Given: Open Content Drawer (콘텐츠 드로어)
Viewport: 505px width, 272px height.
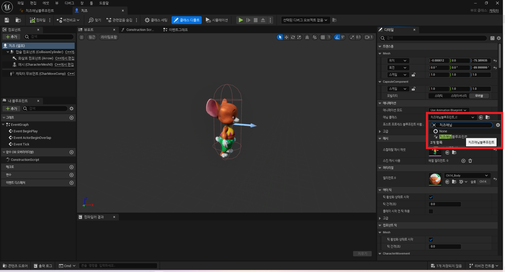Looking at the screenshot, I should pos(15,266).
